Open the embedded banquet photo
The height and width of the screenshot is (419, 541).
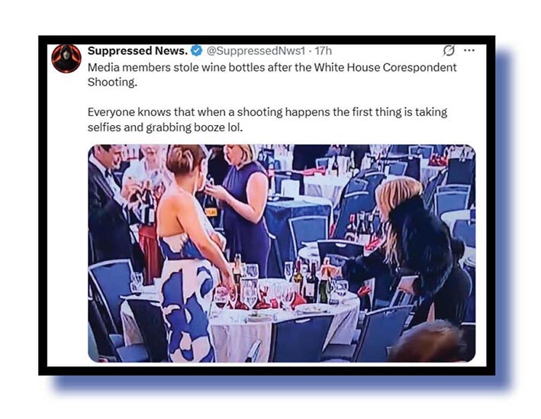282,253
